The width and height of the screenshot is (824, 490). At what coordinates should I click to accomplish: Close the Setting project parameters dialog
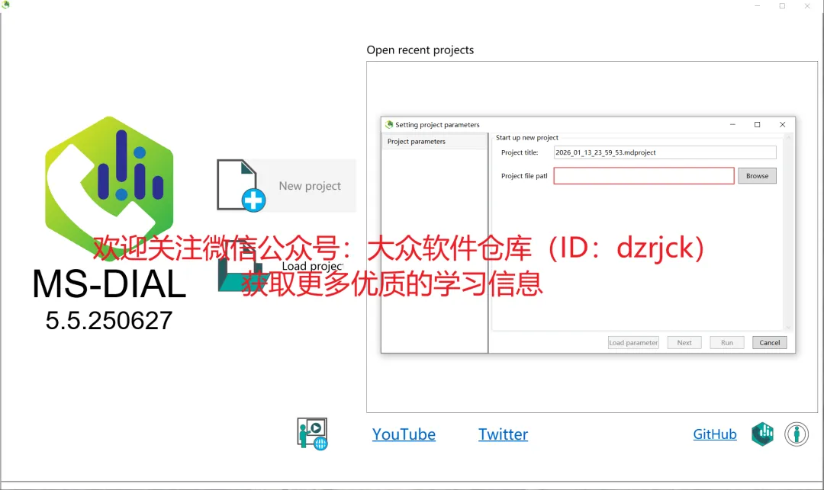point(783,124)
